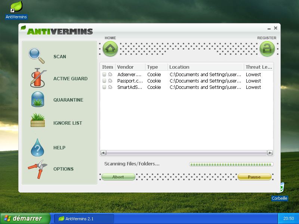Tick the checkbox for SmartAdS cookie

(104, 87)
